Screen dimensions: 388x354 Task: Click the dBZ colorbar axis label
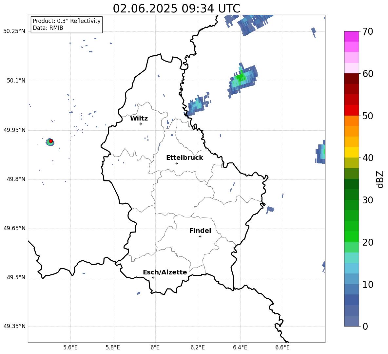click(x=380, y=179)
